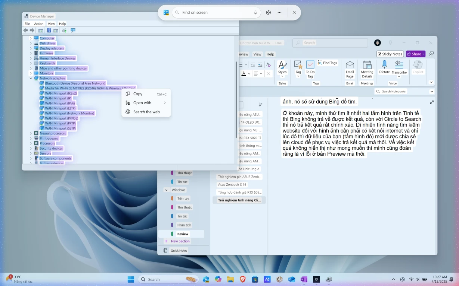This screenshot has width=459, height=286.
Task: Open the Help tab in OneNote ribbon
Action: click(270, 54)
